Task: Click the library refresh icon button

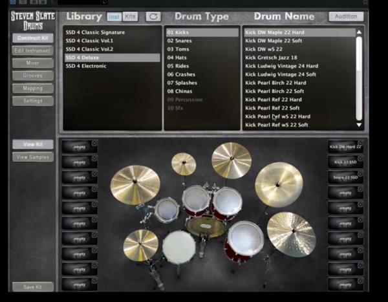Action: point(153,17)
